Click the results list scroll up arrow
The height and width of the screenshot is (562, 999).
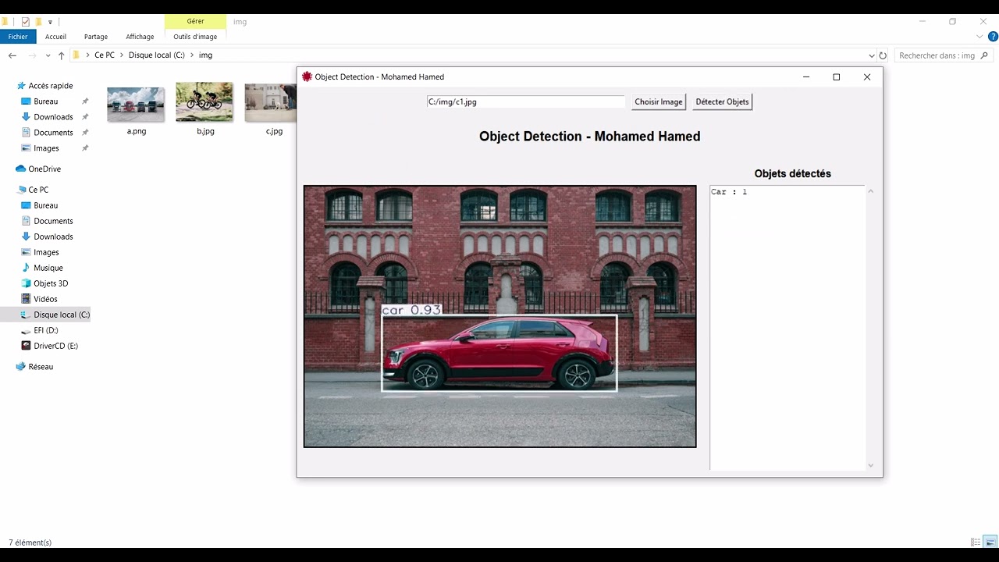pos(870,191)
